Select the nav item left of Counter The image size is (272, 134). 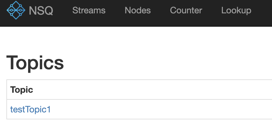138,10
